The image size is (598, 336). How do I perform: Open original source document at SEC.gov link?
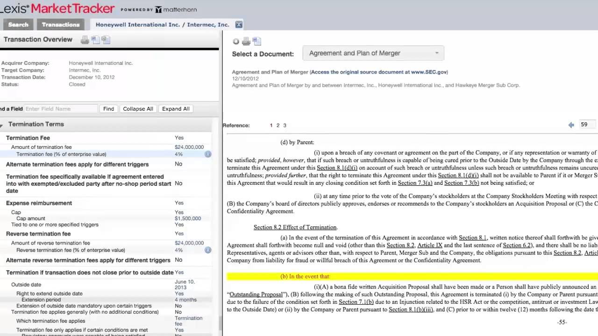coord(378,72)
